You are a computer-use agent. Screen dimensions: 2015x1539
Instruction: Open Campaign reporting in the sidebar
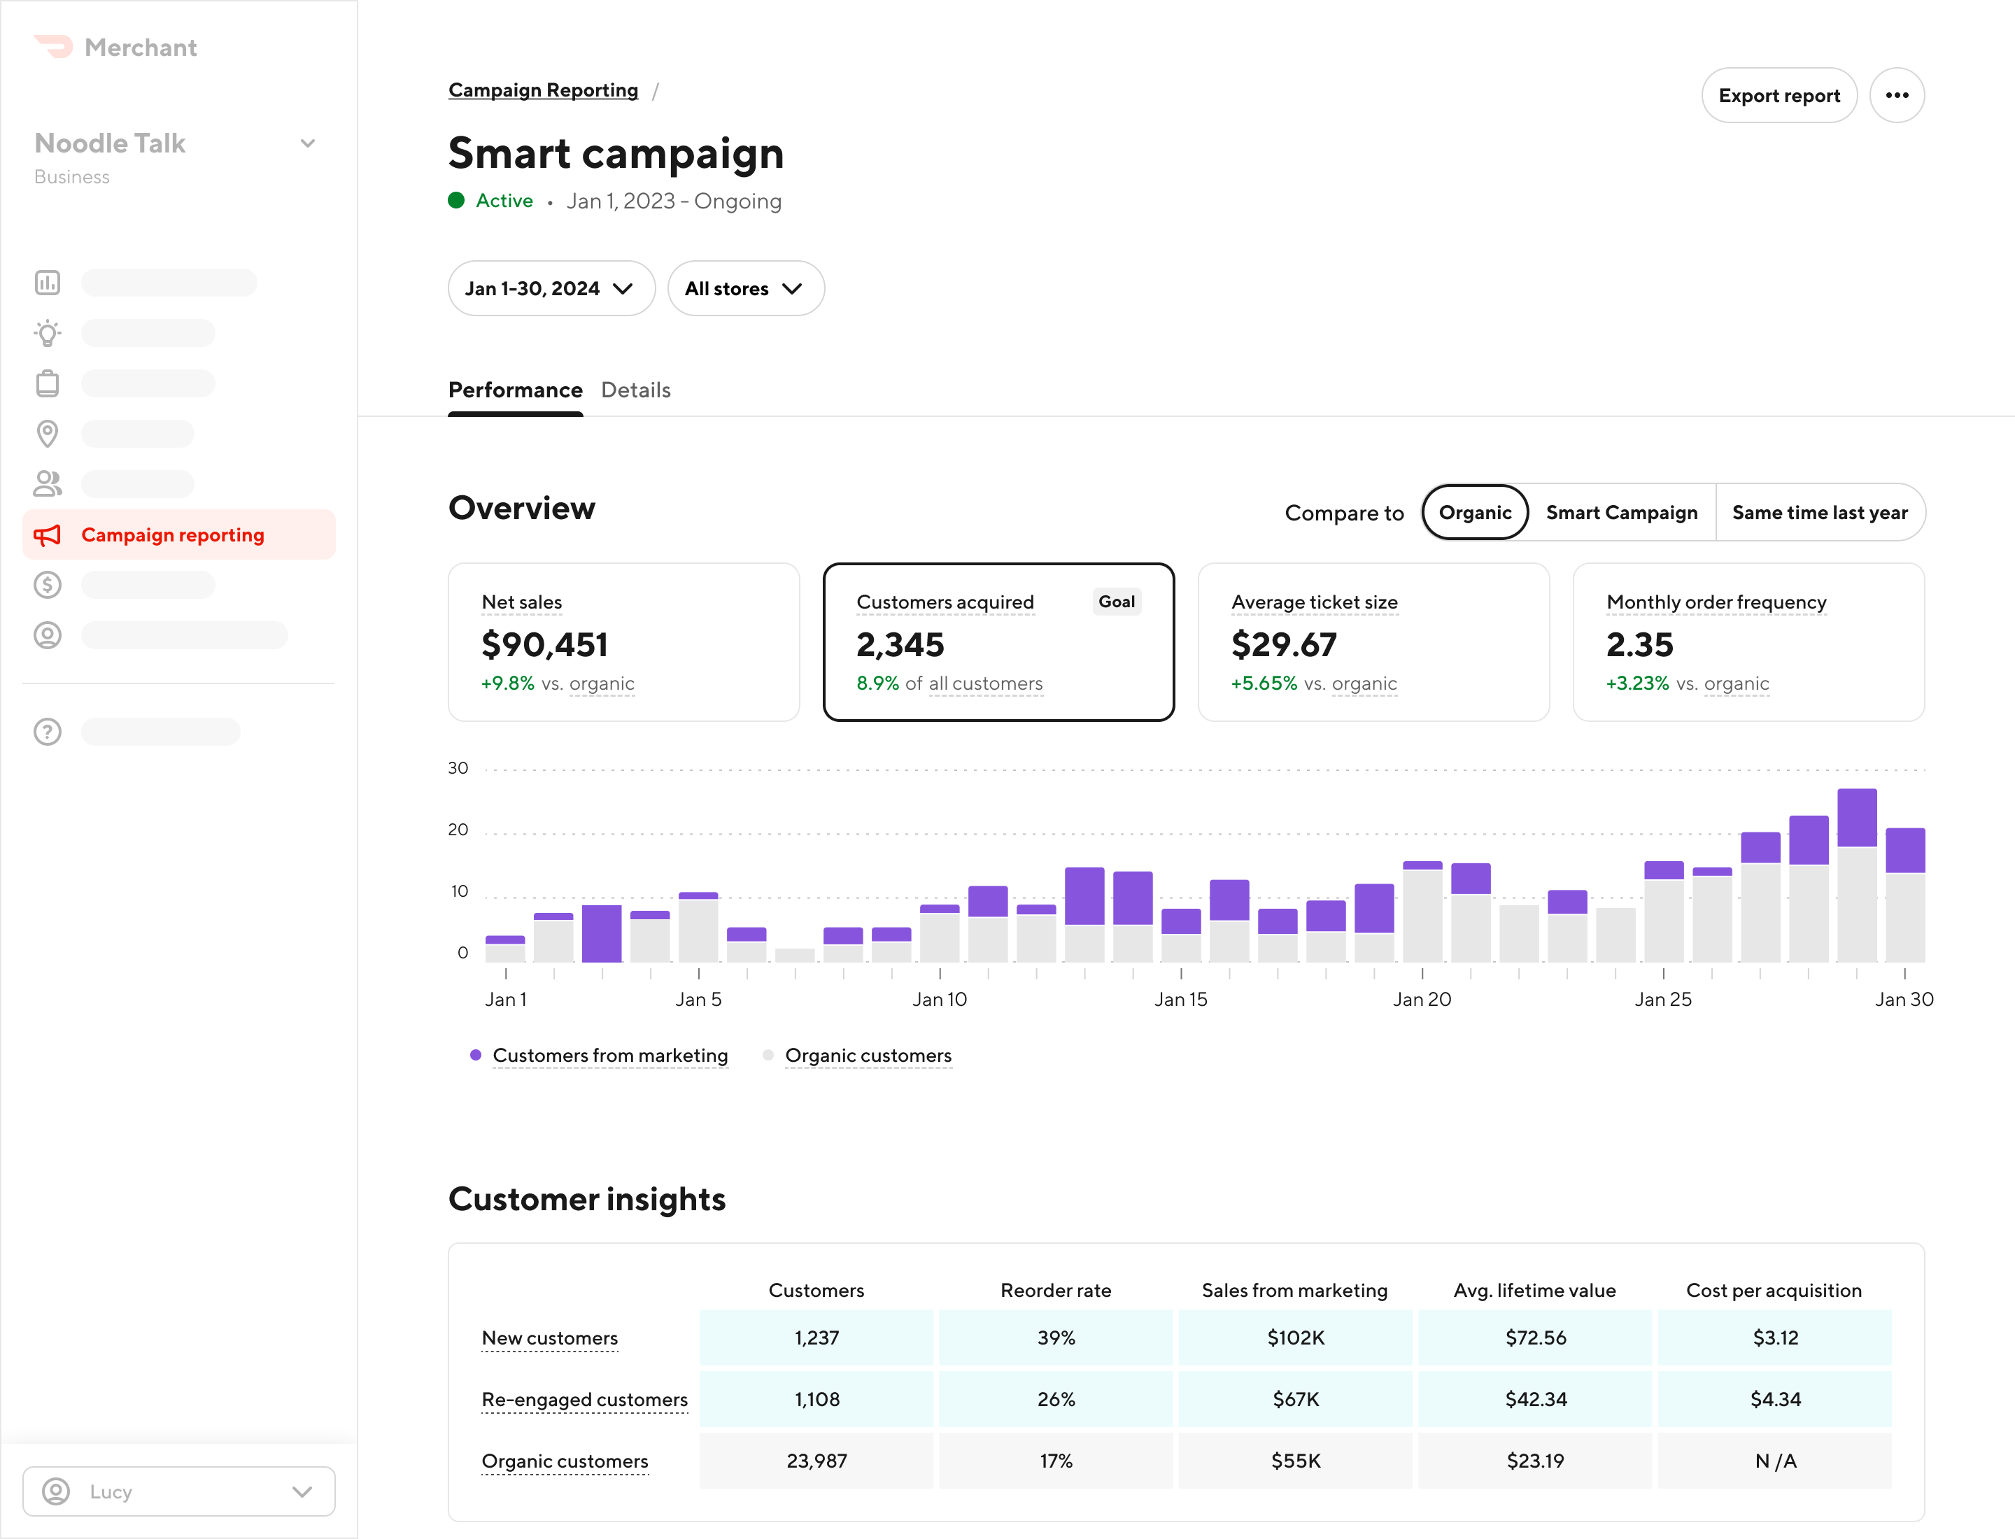[x=178, y=535]
